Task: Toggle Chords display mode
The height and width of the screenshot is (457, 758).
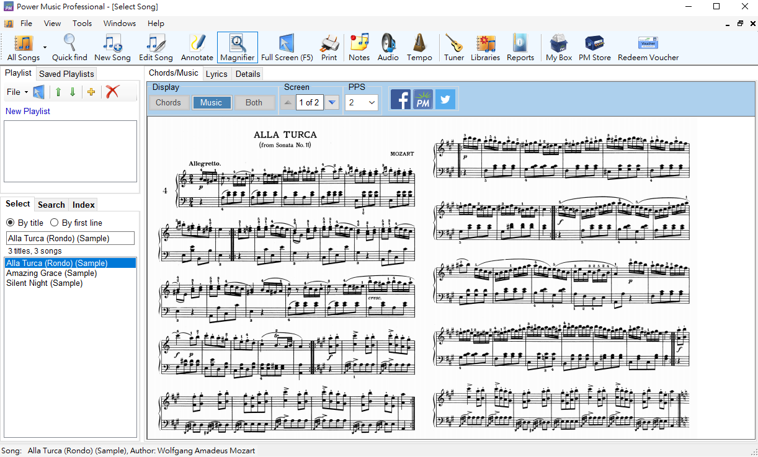Action: 168,103
